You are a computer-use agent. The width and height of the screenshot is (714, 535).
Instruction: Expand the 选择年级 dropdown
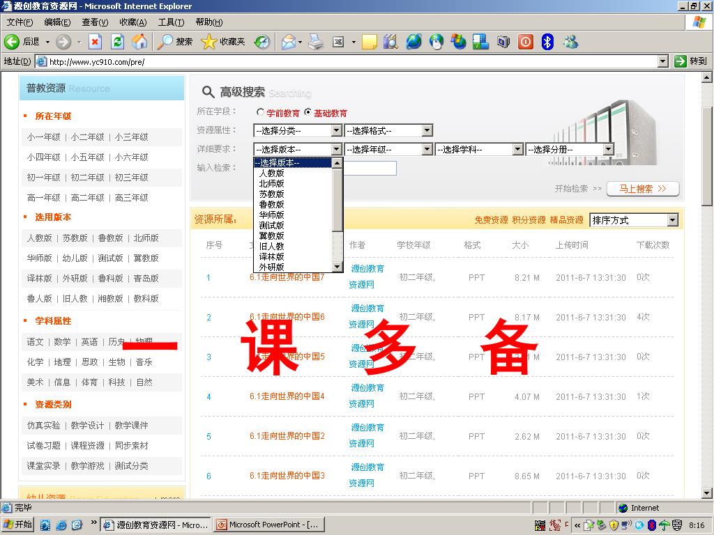click(x=388, y=149)
